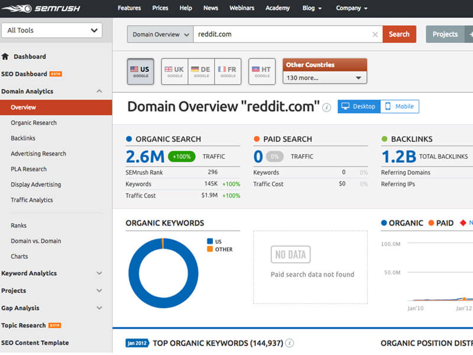Open the Features menu item
This screenshot has width=473, height=355.
point(129,8)
